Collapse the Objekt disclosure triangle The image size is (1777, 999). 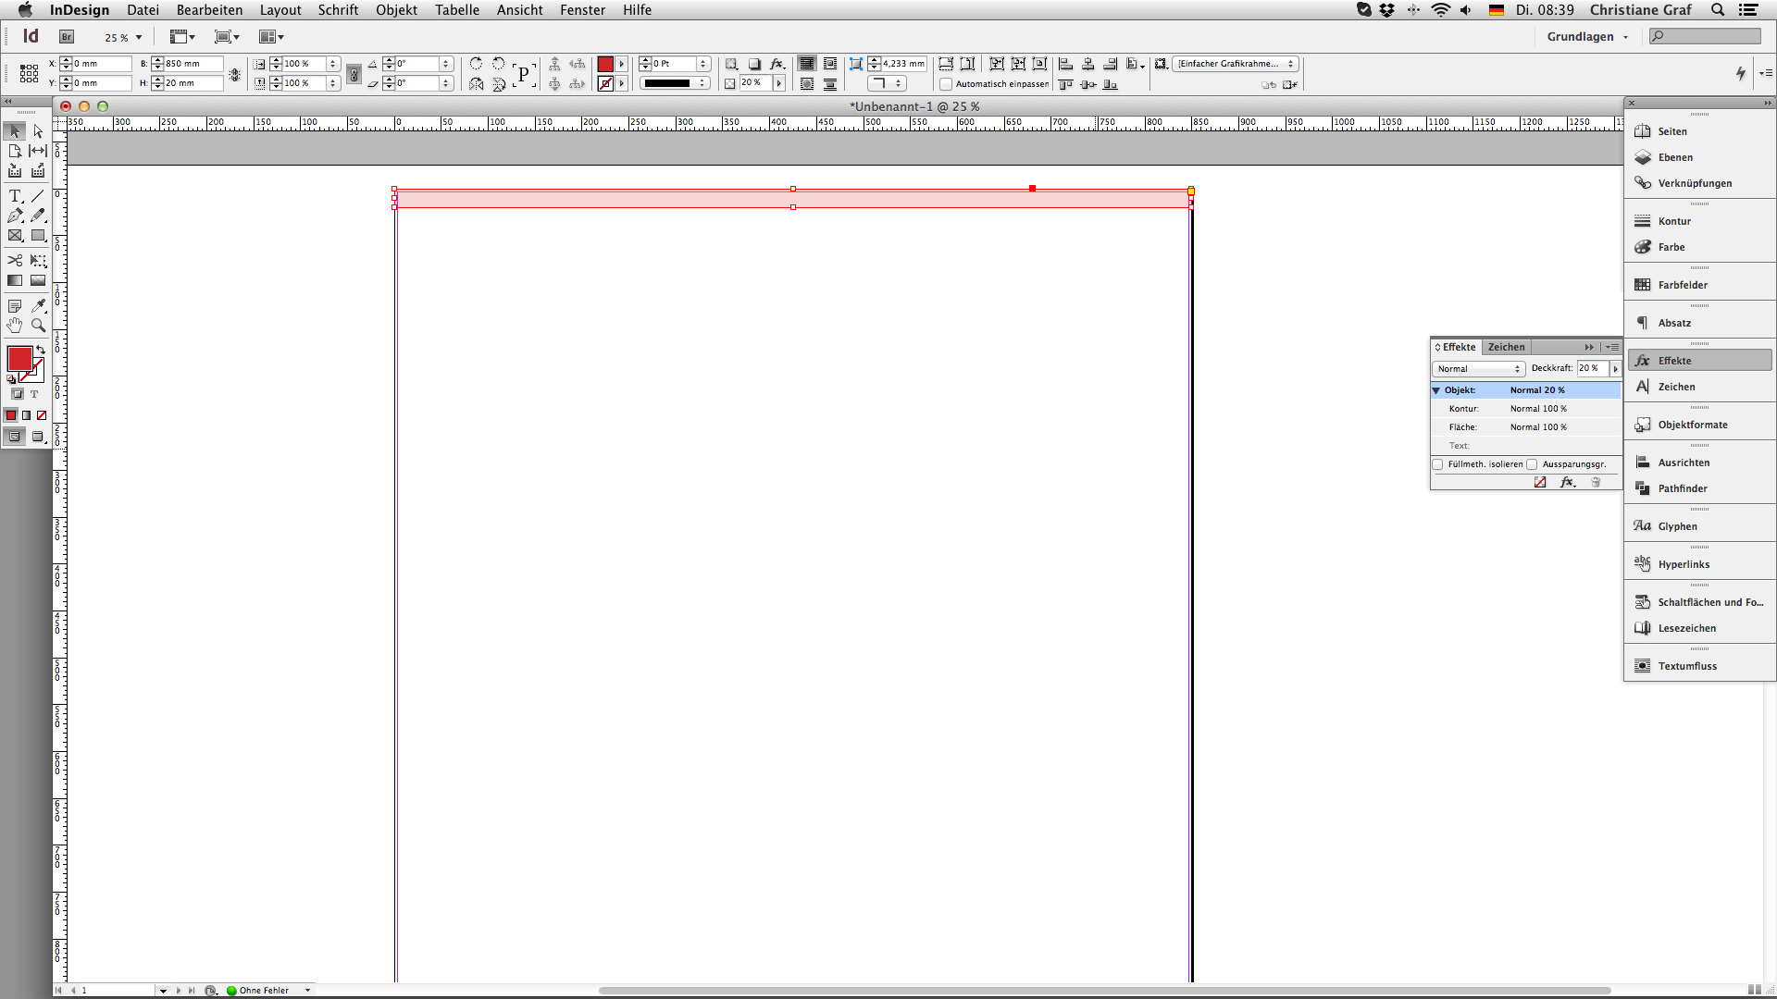point(1436,390)
